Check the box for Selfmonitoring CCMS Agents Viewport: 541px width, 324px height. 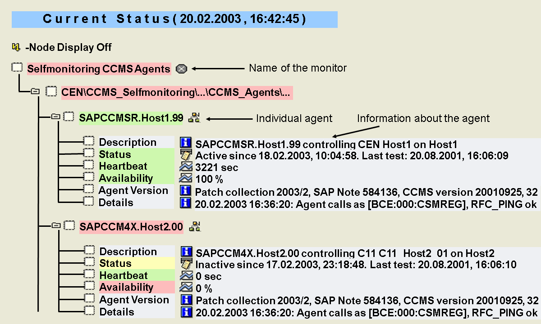click(17, 68)
